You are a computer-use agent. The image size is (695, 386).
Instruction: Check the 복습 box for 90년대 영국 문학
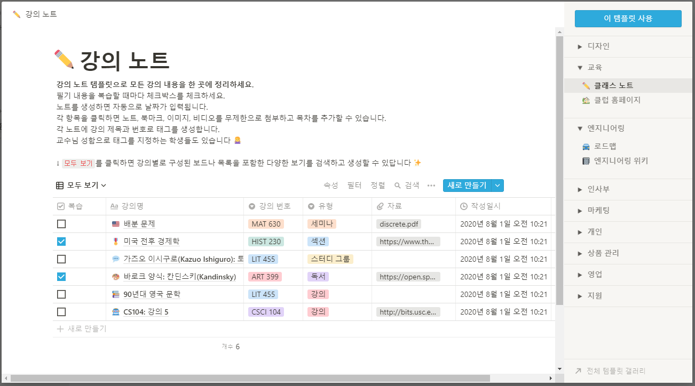tap(61, 294)
